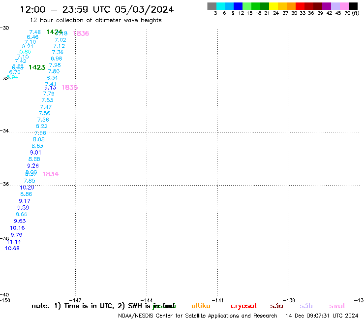Click the dark red 's3a' satellite legend label
Viewport: 364px width, 320px height.
coord(276,306)
